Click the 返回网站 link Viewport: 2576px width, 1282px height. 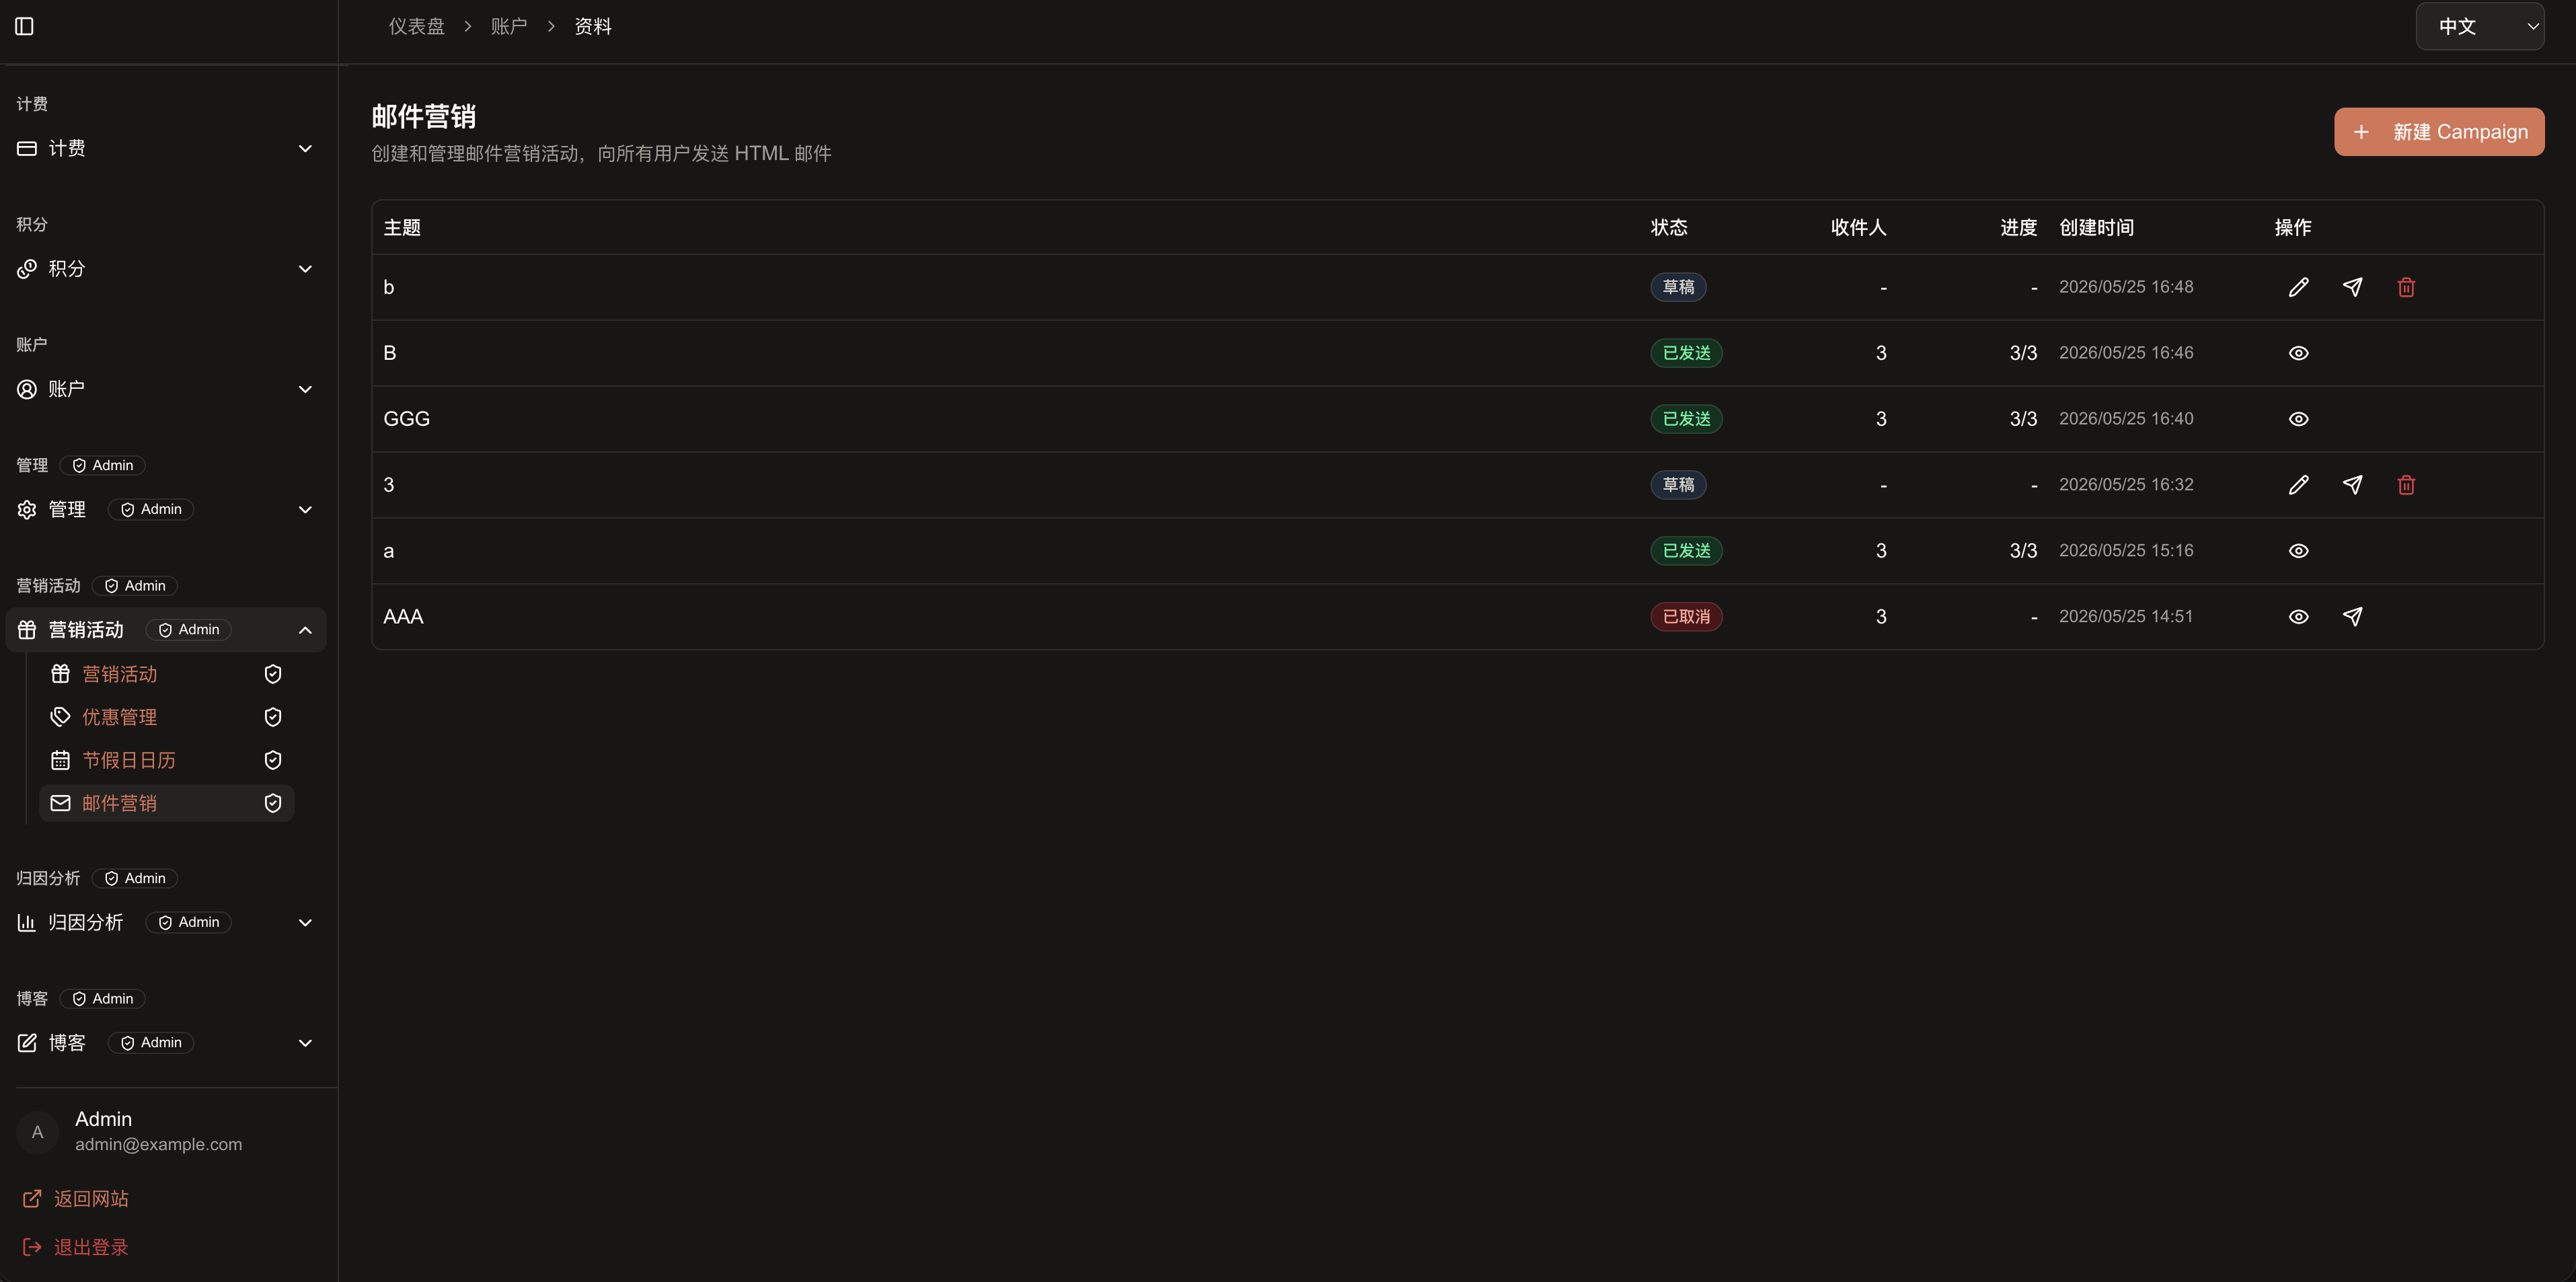click(75, 1198)
